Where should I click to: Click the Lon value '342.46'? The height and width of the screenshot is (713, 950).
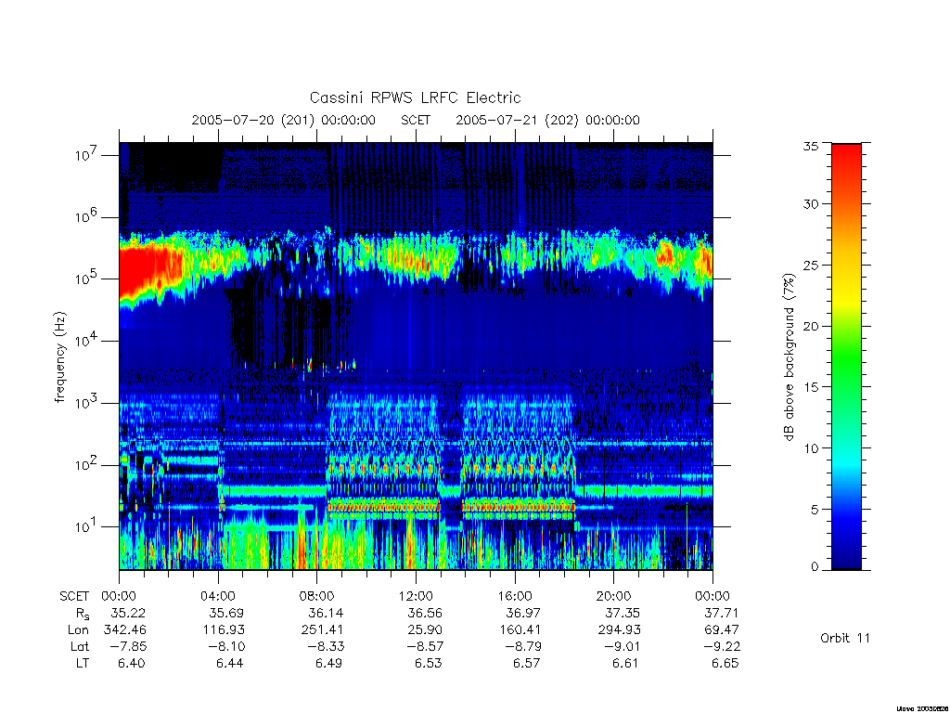[x=125, y=629]
